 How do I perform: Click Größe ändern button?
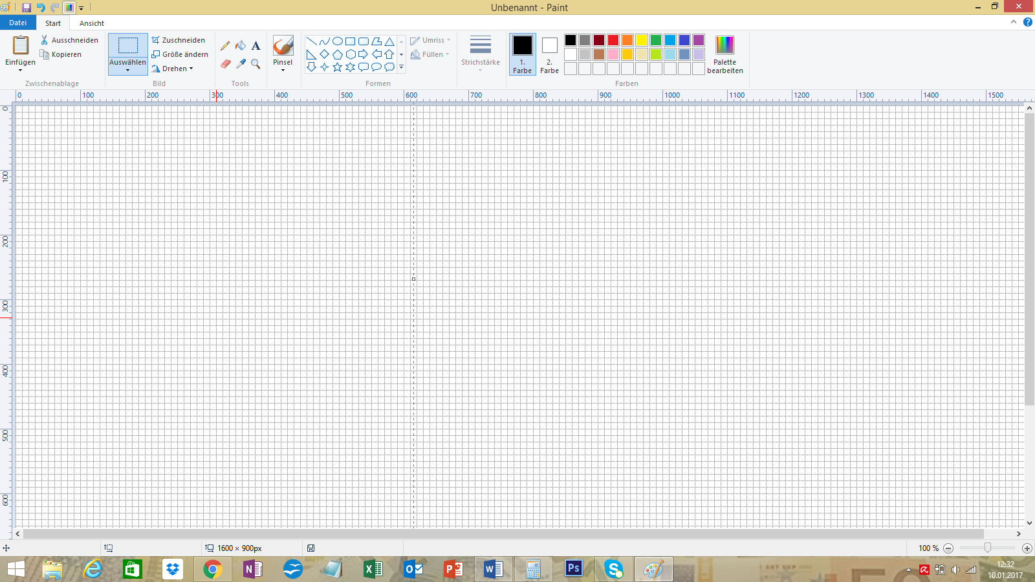[180, 54]
